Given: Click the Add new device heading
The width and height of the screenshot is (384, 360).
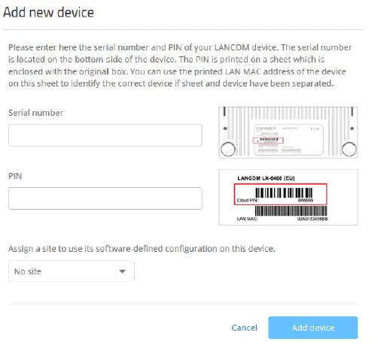Looking at the screenshot, I should pyautogui.click(x=48, y=12).
